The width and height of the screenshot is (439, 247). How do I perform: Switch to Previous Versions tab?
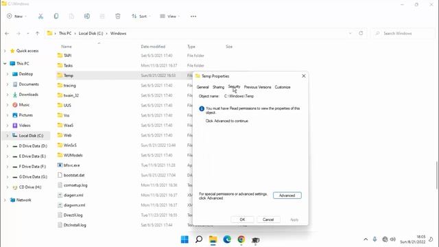click(258, 87)
